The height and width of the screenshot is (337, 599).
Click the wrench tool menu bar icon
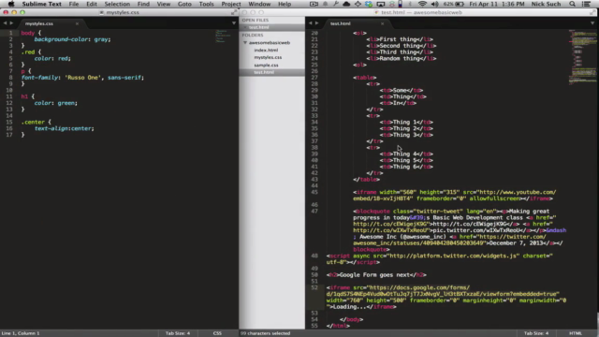[335, 4]
